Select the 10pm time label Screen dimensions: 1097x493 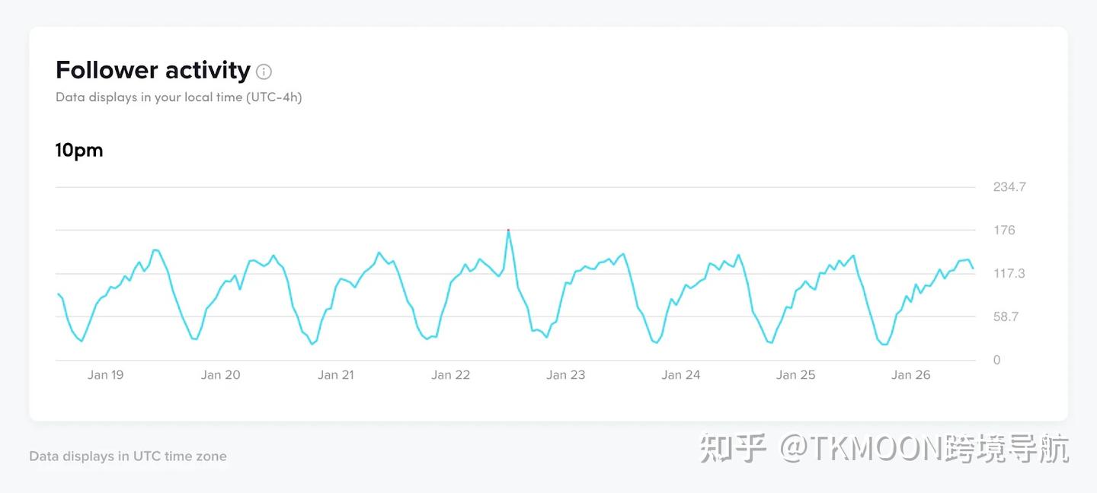(x=78, y=150)
